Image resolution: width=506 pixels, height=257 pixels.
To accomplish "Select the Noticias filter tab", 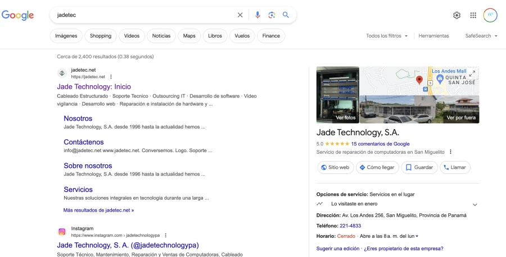I will click(x=161, y=36).
